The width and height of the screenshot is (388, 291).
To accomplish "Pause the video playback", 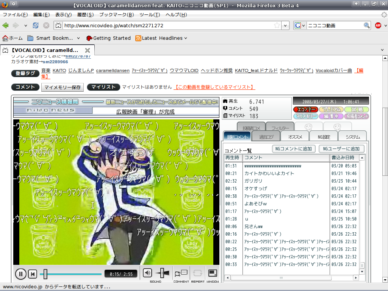I will coord(21,274).
